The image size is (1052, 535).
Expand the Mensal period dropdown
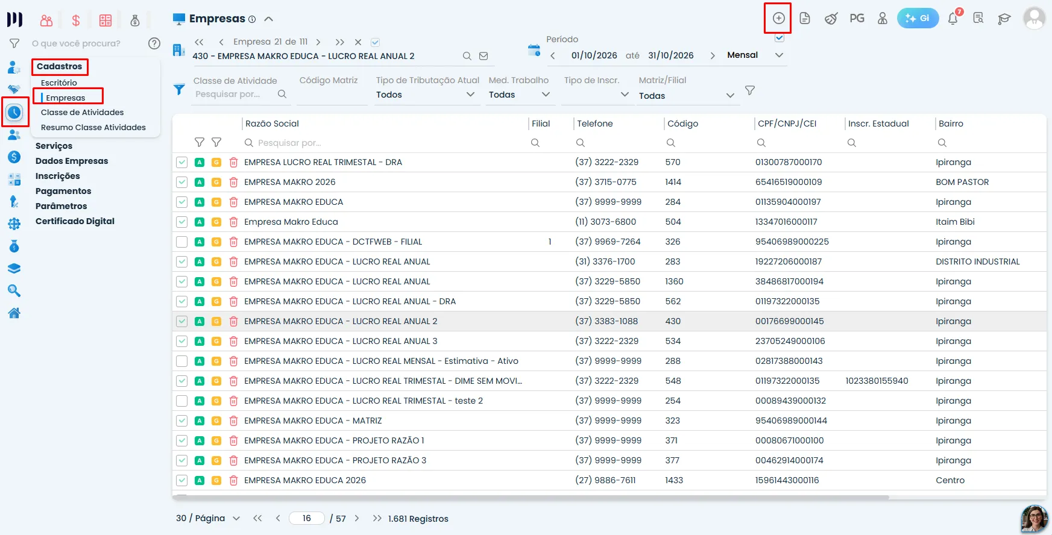tap(779, 55)
